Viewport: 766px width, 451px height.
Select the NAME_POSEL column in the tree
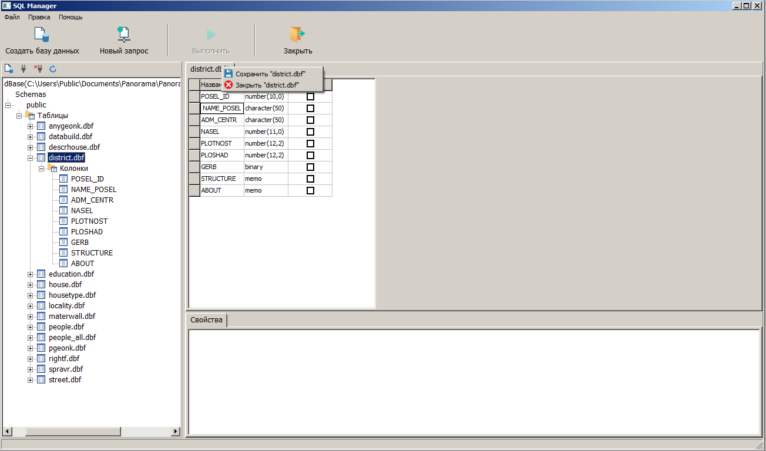click(x=93, y=190)
